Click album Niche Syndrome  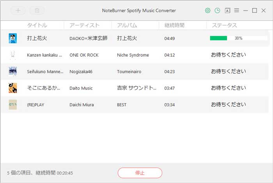133,55
